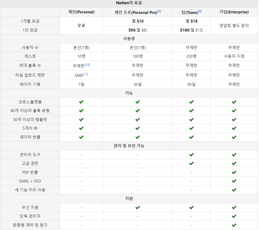Click the 기업(Enterprise) column header
The image size is (259, 230).
click(x=234, y=12)
